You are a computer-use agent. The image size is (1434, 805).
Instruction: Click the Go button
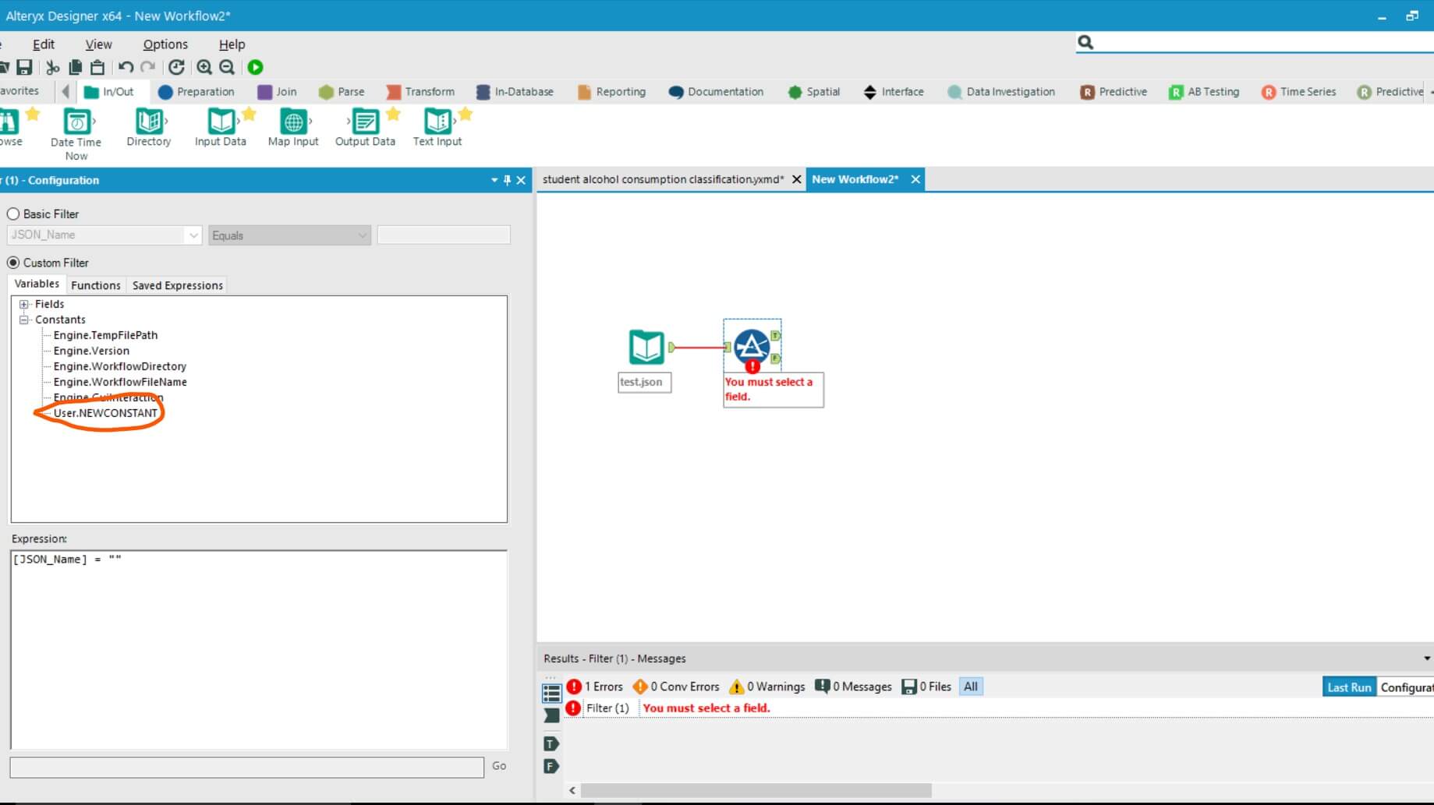(499, 766)
